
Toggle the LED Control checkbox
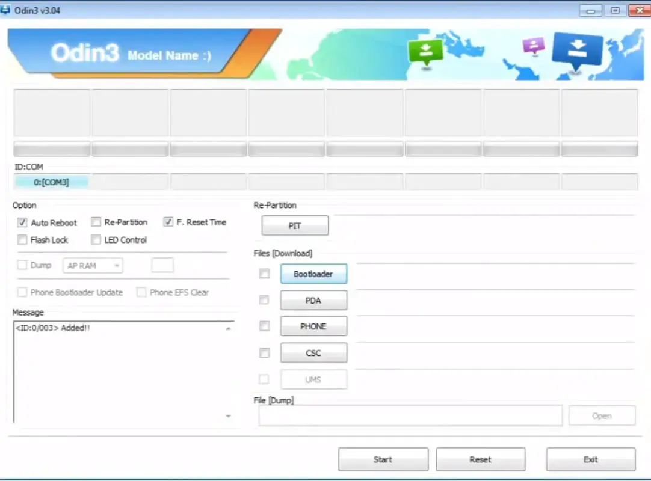[96, 239]
